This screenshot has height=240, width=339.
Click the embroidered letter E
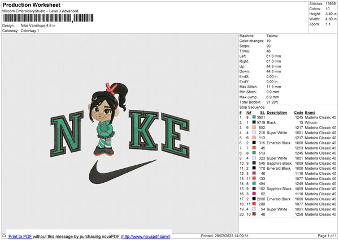tap(176, 135)
